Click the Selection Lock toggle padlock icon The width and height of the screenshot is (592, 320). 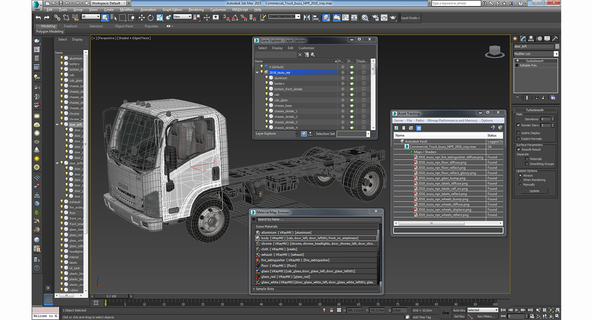[332, 310]
